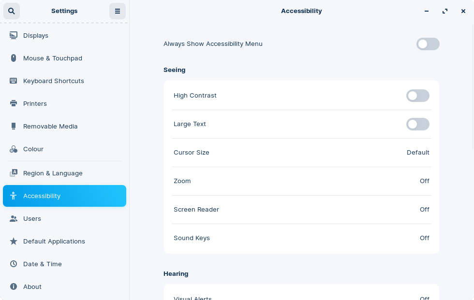Viewport: 474px width, 300px height.
Task: Open the hamburger menu
Action: [118, 11]
